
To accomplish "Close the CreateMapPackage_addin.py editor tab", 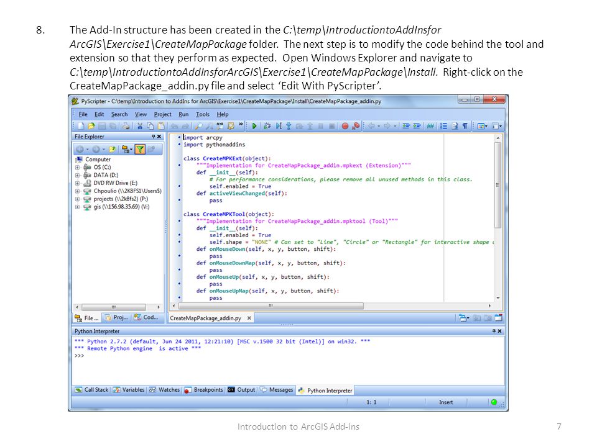I will [x=249, y=318].
